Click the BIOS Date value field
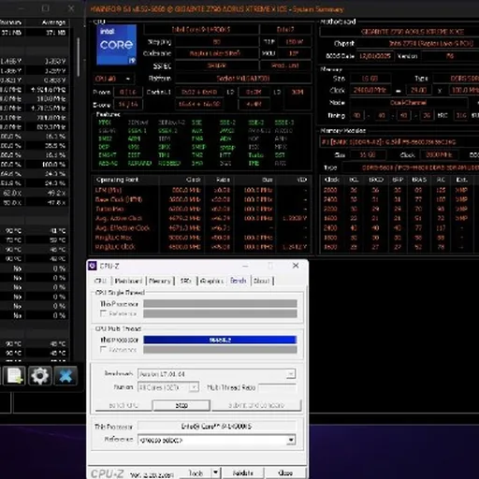The image size is (479, 479). [375, 56]
